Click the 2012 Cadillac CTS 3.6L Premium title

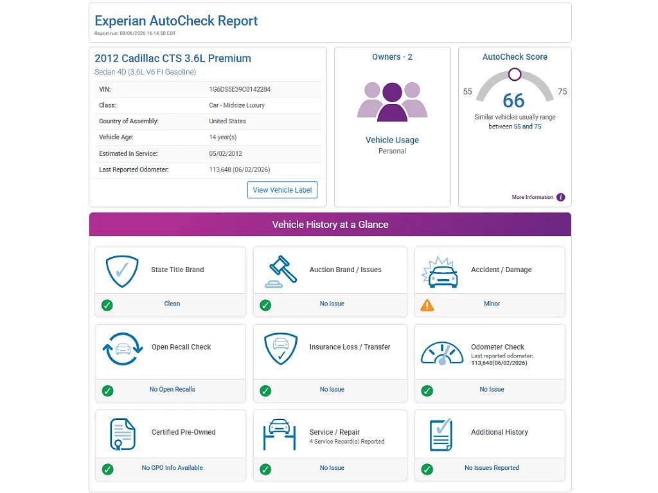point(173,58)
